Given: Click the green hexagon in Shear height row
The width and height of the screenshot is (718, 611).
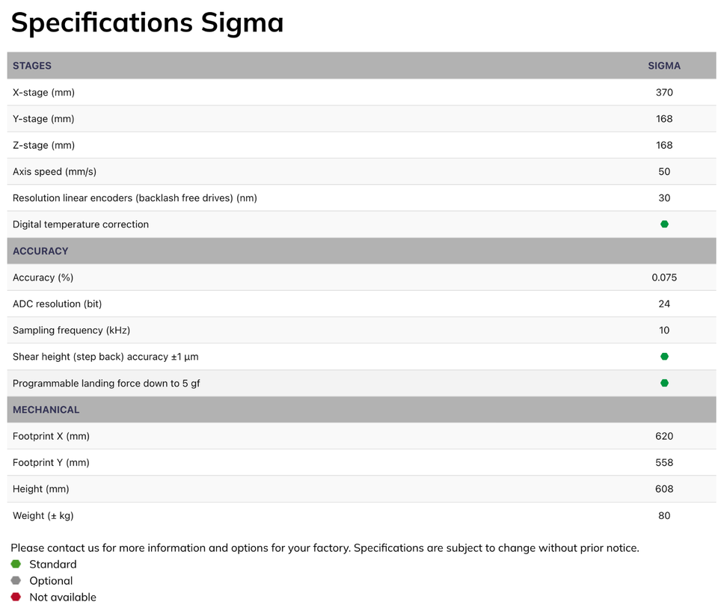Looking at the screenshot, I should (664, 357).
